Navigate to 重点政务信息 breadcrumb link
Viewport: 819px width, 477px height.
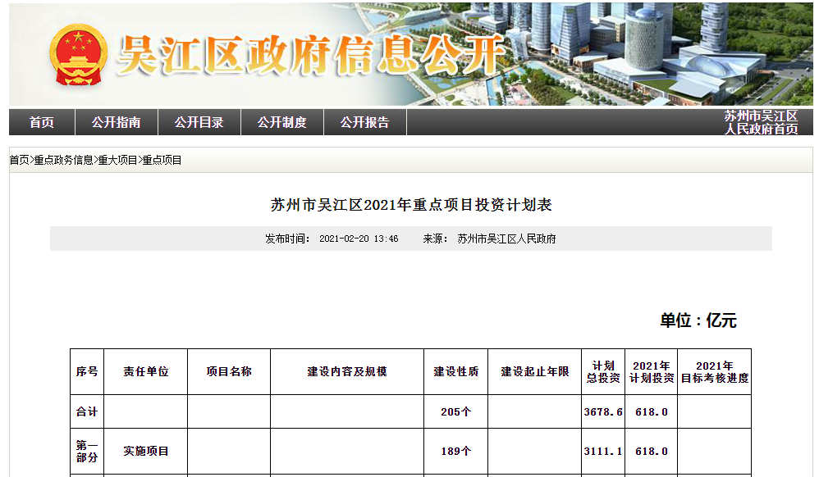click(63, 161)
